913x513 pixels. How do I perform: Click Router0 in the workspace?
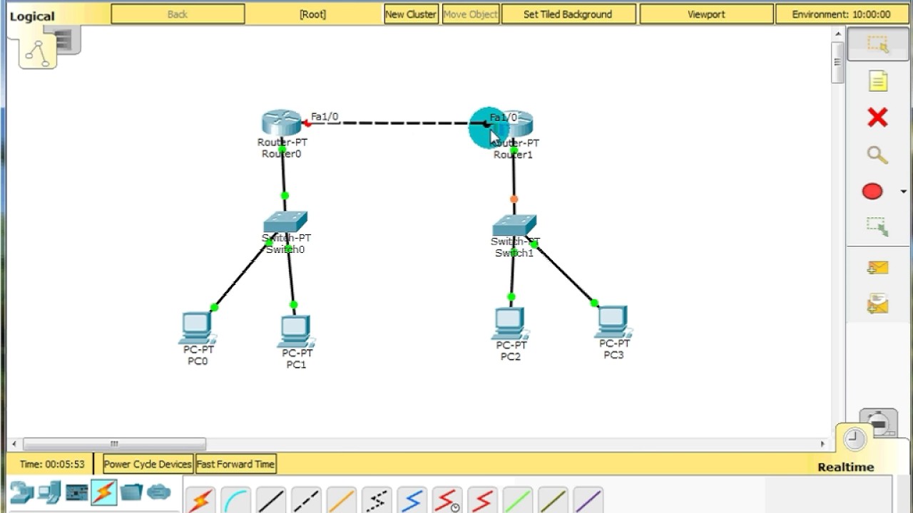pyautogui.click(x=282, y=123)
